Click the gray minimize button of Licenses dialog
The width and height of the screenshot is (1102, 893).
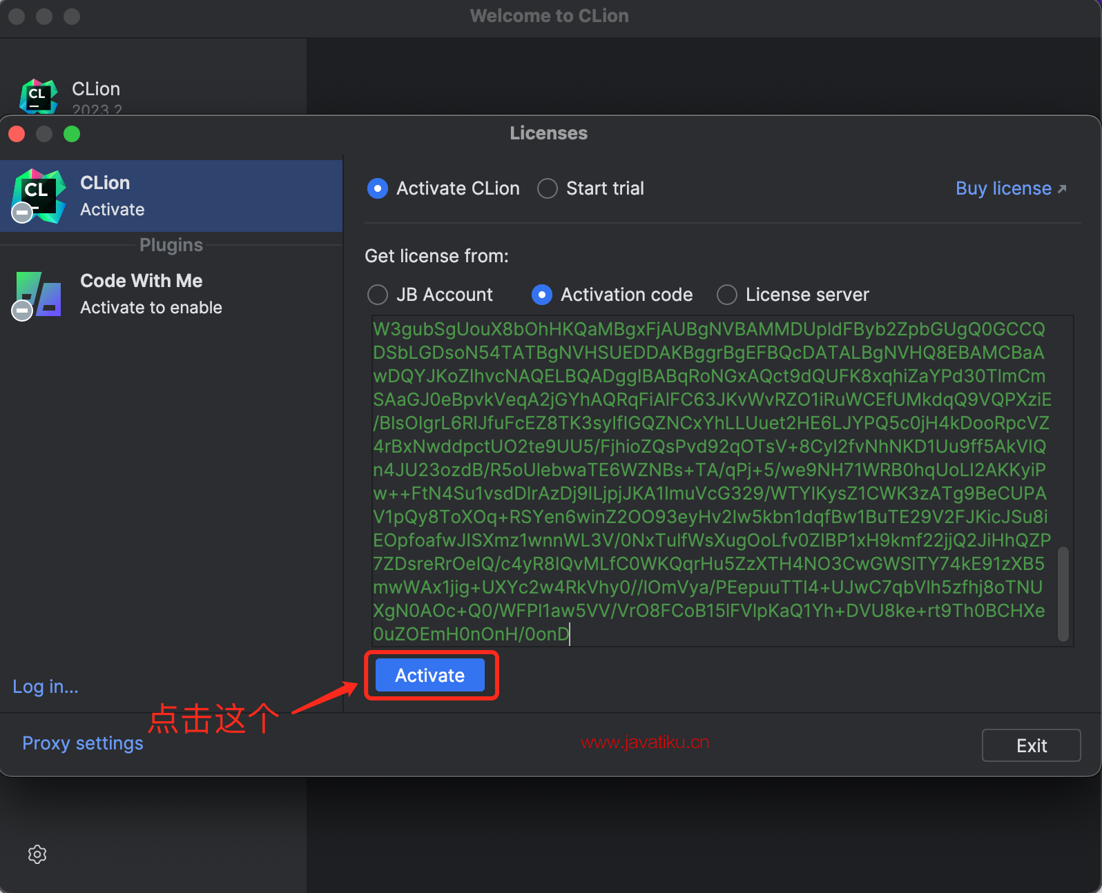click(44, 134)
